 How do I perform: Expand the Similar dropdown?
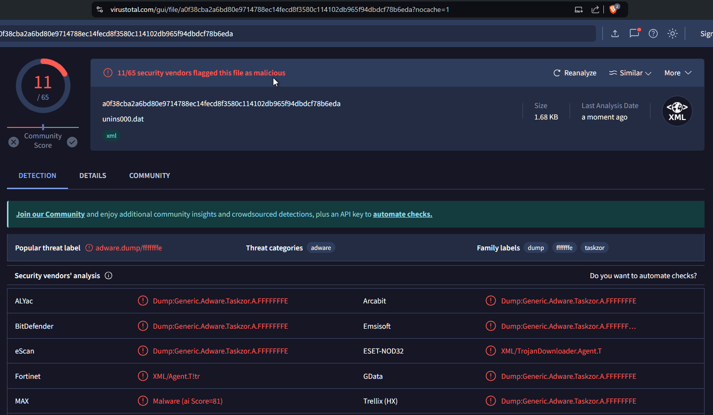[x=630, y=73]
